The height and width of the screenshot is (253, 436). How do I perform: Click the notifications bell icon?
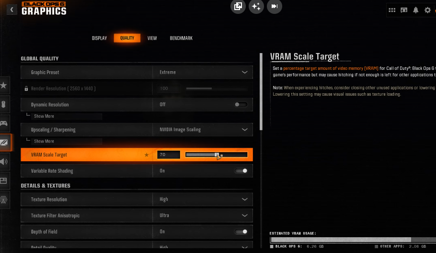415,10
